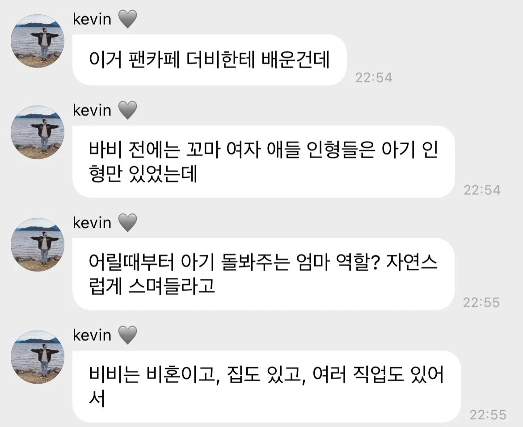Click the 22:54 timestamp beside the '팬카페' message

tap(374, 78)
